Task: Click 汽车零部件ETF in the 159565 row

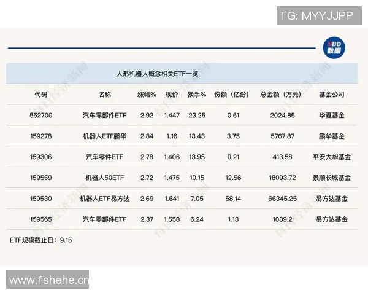Action: pos(104,219)
